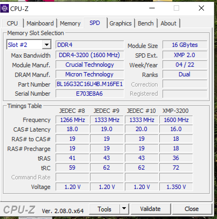Minimize the CPU-Z window
Viewport: 217px width, 219px height.
(x=152, y=8)
